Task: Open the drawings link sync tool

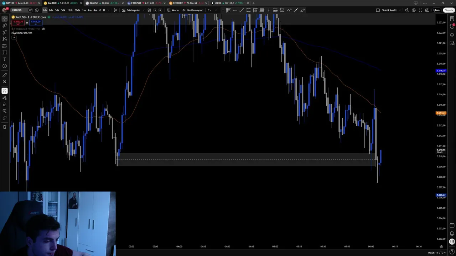Action: pos(5,118)
